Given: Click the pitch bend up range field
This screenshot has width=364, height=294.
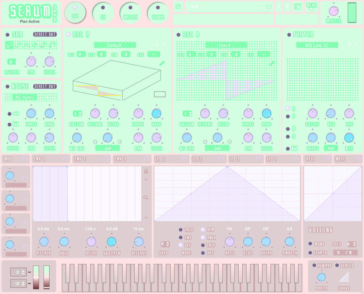Looking at the screenshot, I should (x=18, y=272).
